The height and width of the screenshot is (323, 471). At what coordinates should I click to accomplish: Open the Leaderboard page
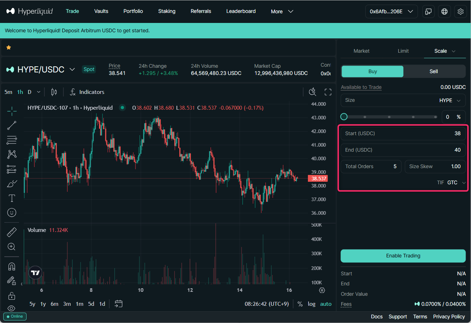point(241,11)
